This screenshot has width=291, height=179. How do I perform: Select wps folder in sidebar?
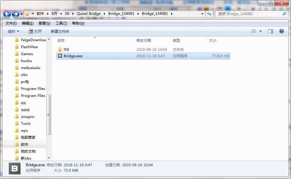pyautogui.click(x=22, y=130)
